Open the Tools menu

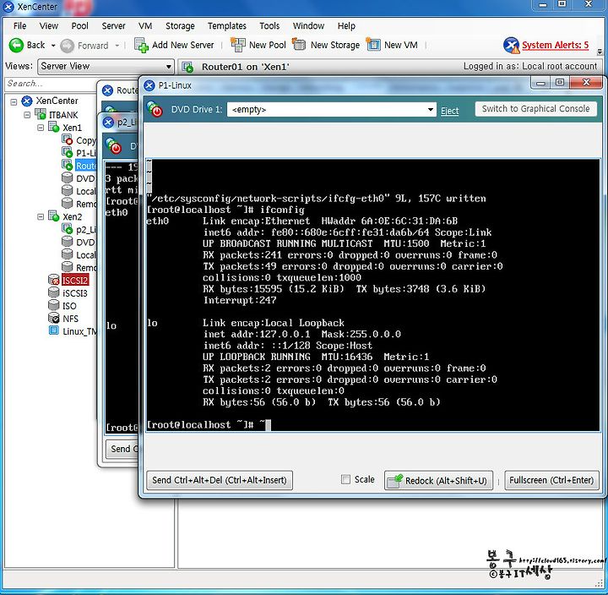tap(269, 26)
